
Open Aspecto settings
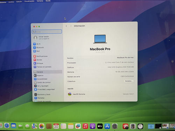[39, 75]
